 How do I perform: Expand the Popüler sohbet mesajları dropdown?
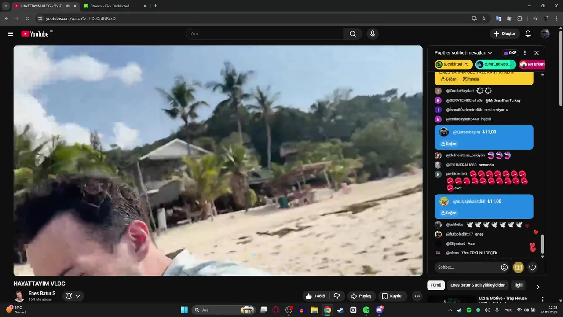click(x=463, y=53)
